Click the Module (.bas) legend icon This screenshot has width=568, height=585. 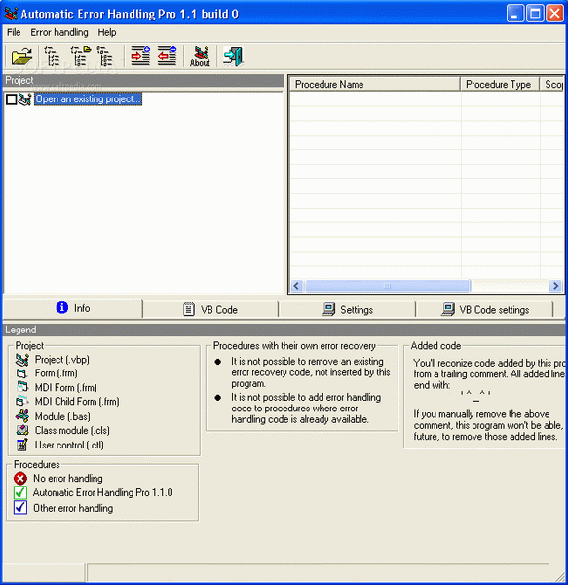[x=22, y=415]
